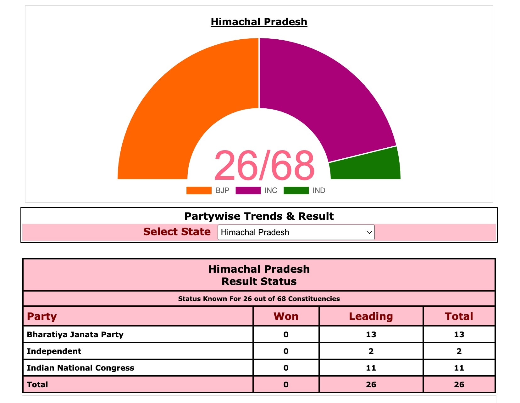
Task: Click the Party column header
Action: tap(42, 316)
